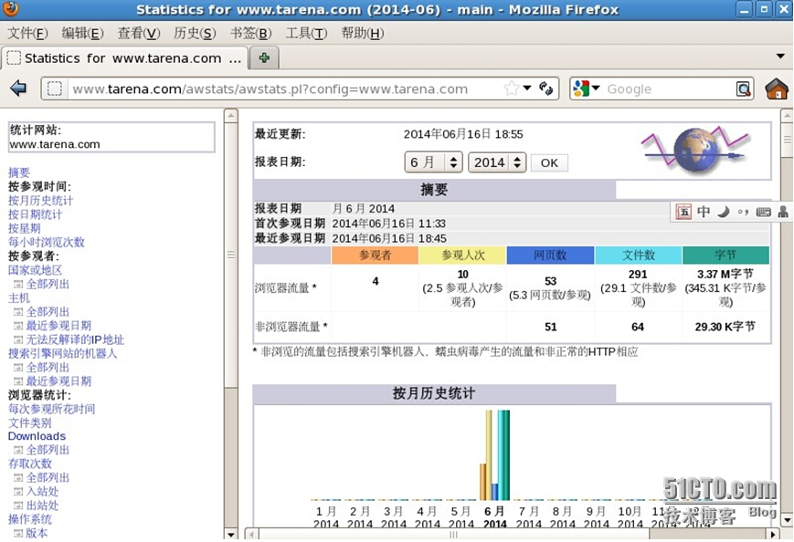This screenshot has width=794, height=542.
Task: Open the address bar history dropdown arrow
Action: pyautogui.click(x=527, y=88)
